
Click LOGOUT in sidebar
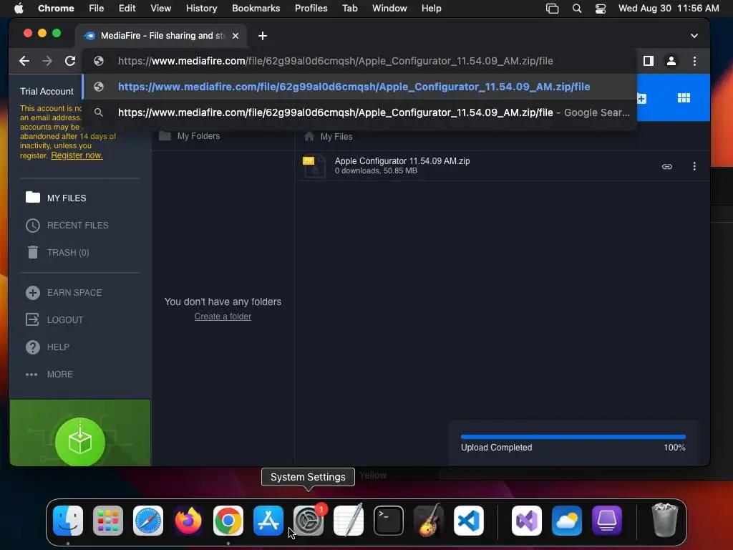(x=54, y=320)
